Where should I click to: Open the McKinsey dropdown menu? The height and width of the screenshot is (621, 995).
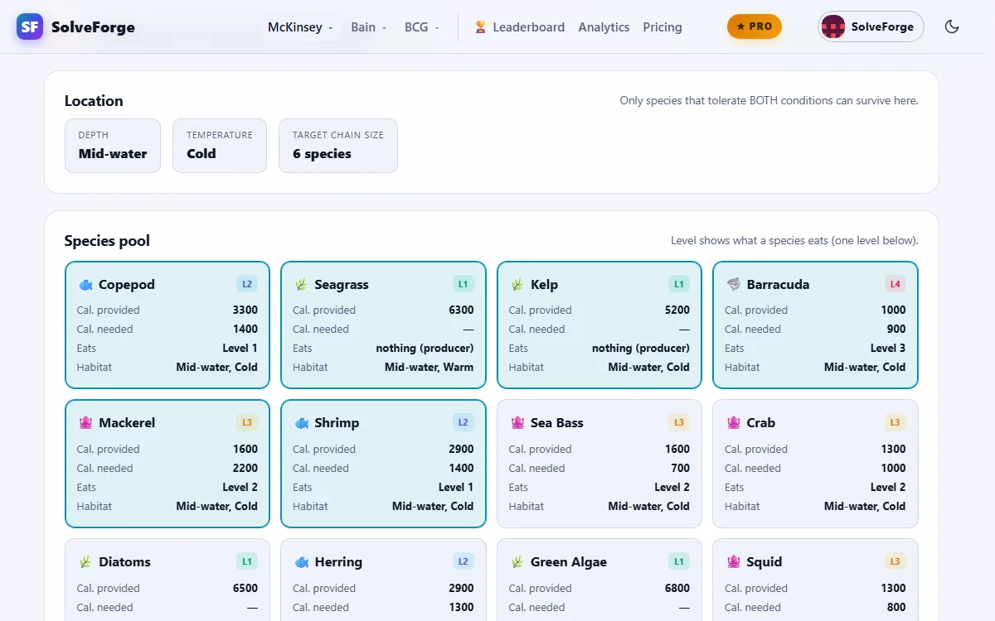tap(301, 27)
